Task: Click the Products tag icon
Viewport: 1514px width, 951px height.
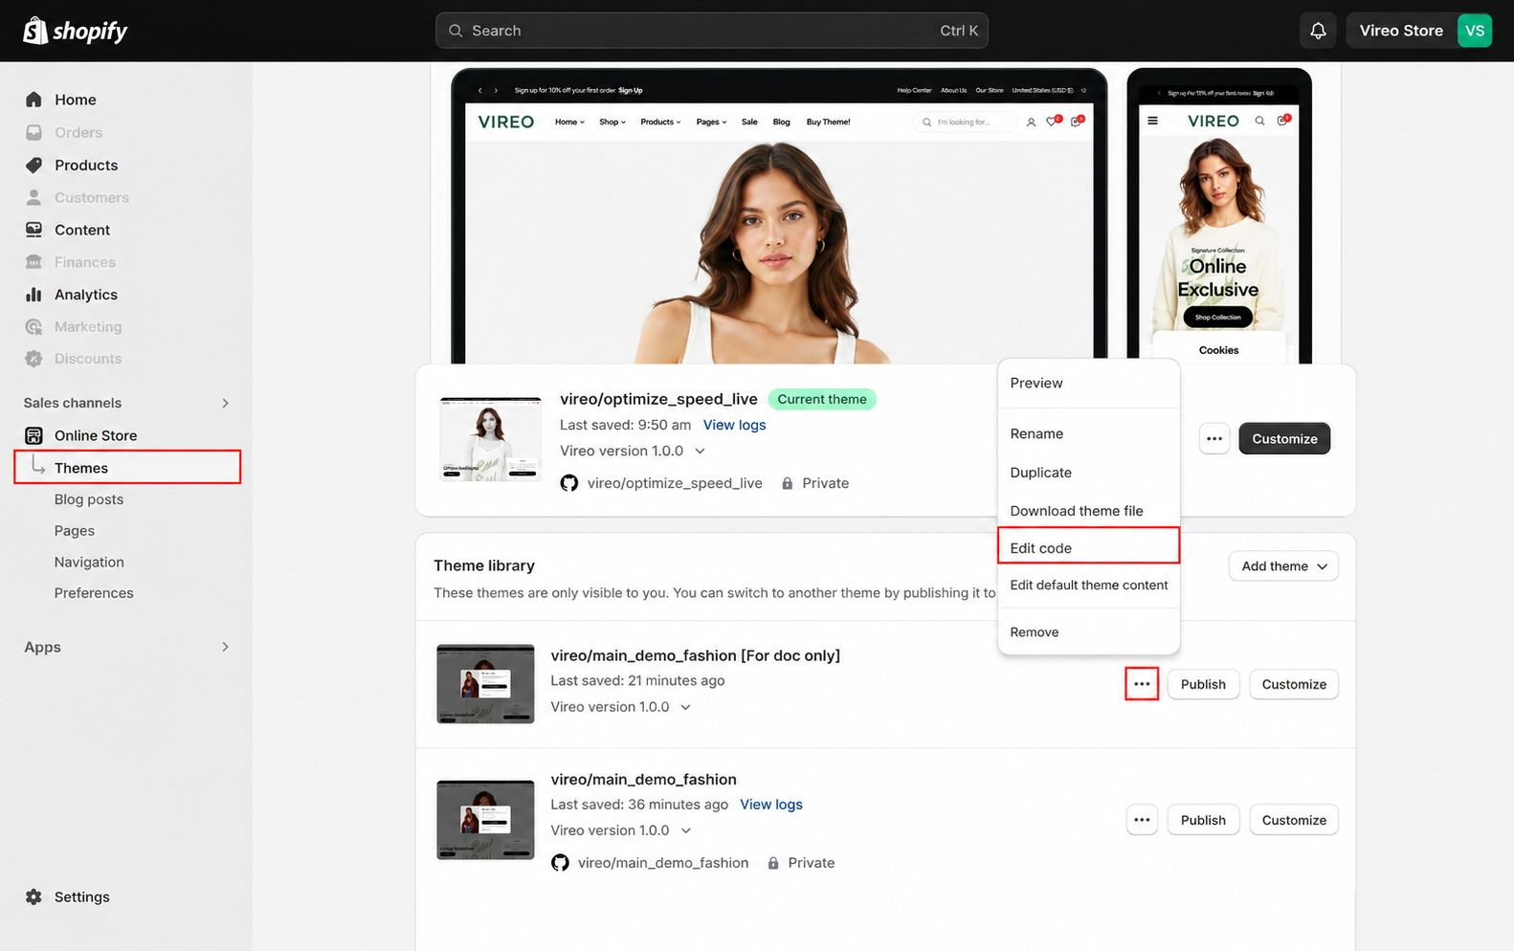Action: 33,165
